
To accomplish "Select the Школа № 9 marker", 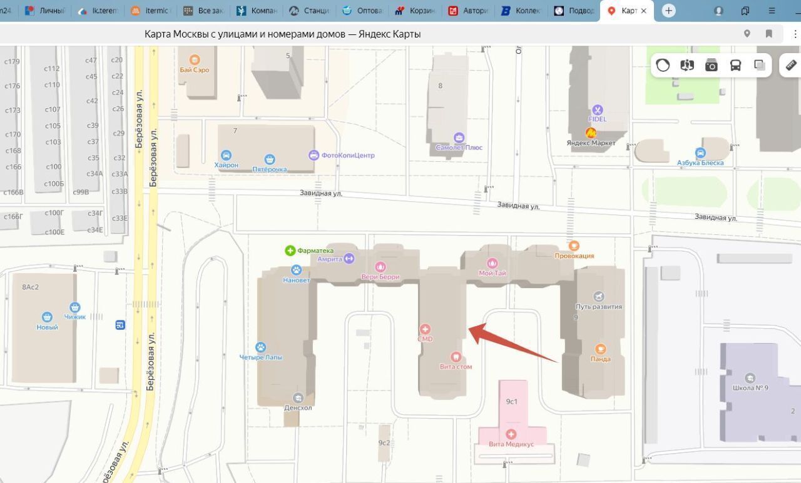I will pos(750,378).
